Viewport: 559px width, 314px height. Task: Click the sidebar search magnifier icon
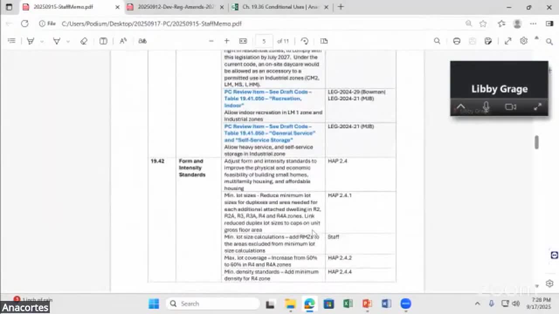pyautogui.click(x=549, y=41)
